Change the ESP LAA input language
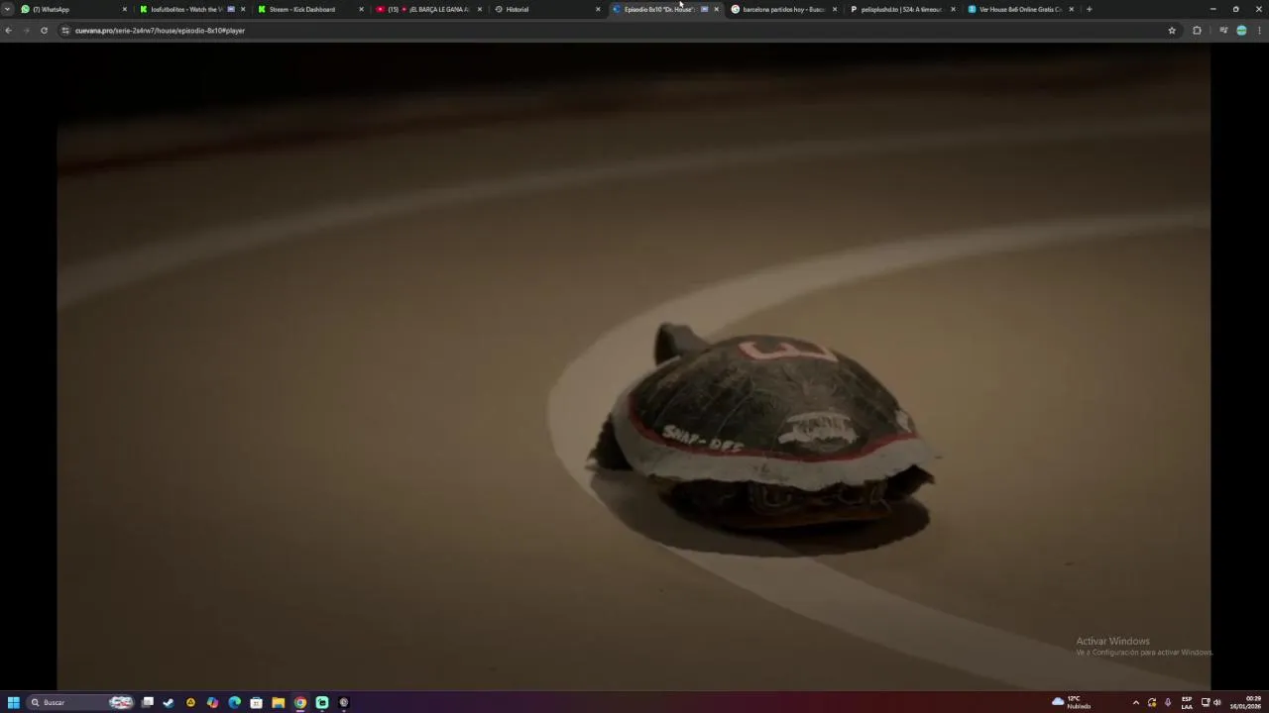 [x=1187, y=702]
